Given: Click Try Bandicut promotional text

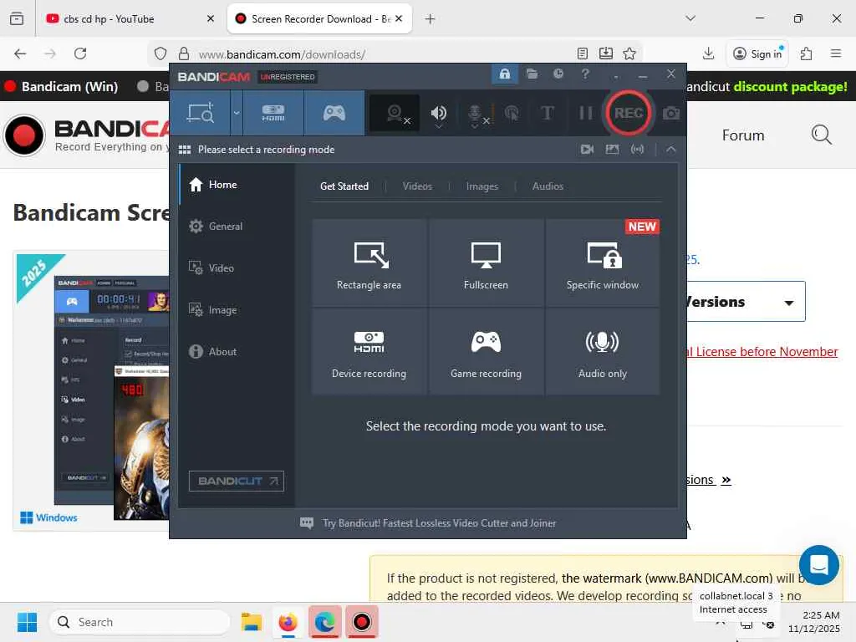Looking at the screenshot, I should coord(439,523).
